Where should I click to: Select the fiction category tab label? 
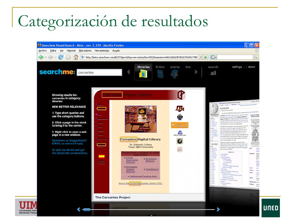[160, 67]
